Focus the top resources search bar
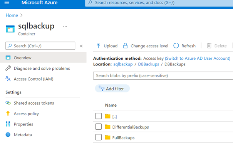The image size is (233, 164). point(159,3)
